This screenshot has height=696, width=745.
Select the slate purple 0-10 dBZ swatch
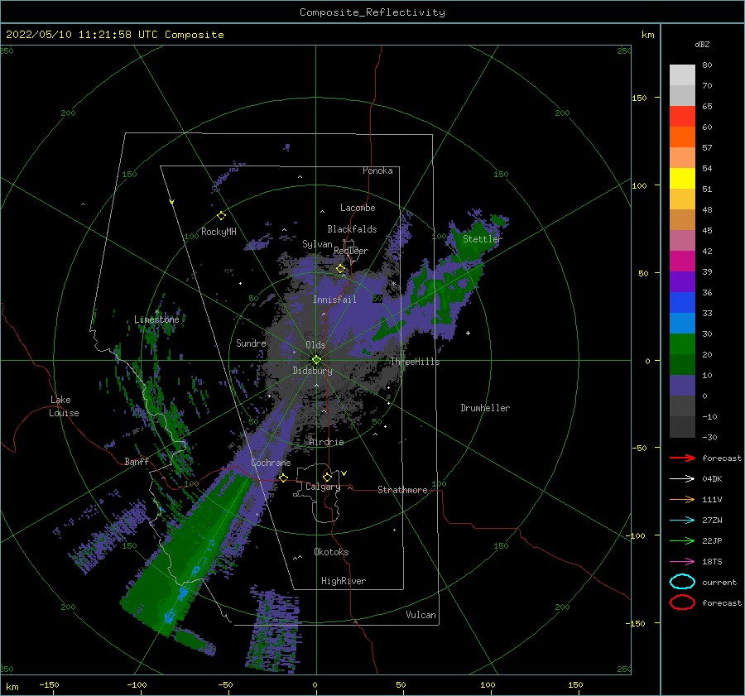pos(682,386)
